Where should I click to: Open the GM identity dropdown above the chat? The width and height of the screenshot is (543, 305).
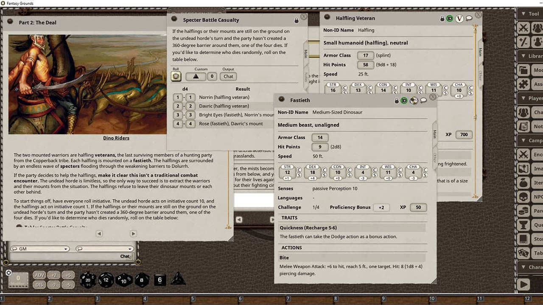tap(39, 249)
